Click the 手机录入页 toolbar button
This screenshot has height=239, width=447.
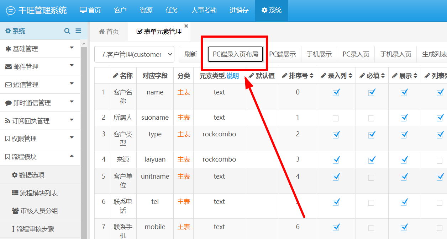click(x=396, y=54)
